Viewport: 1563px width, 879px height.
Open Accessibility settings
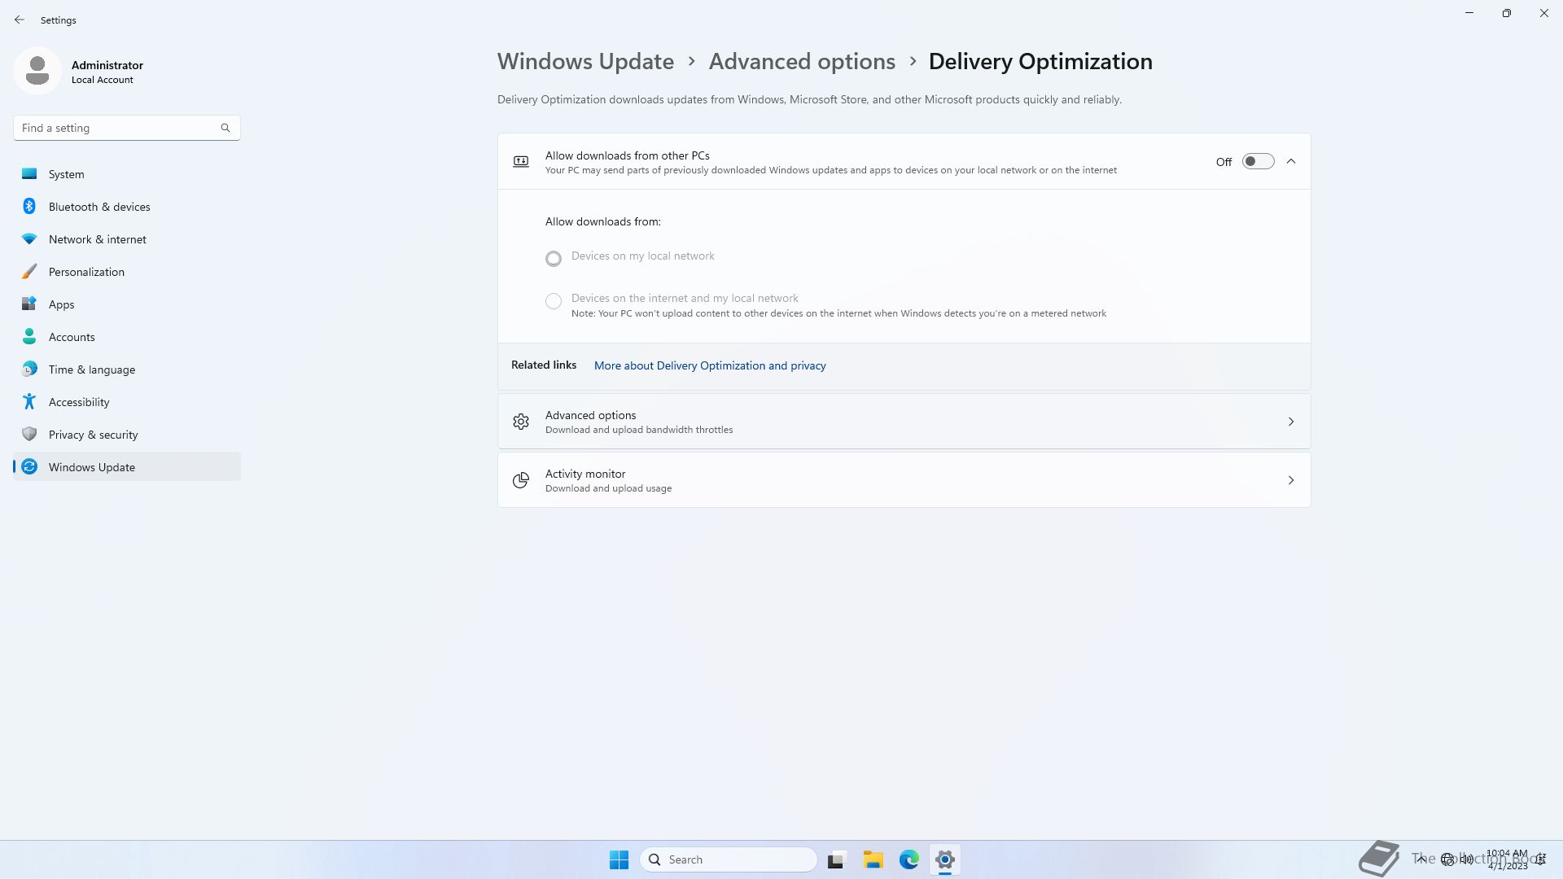pos(127,402)
